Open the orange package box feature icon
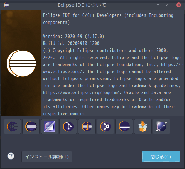Viewport: 185px width, 169px height. tap(143, 126)
